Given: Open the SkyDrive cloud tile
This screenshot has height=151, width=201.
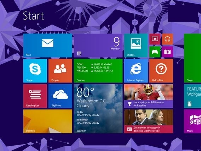Looking at the screenshot, I should tap(60, 96).
